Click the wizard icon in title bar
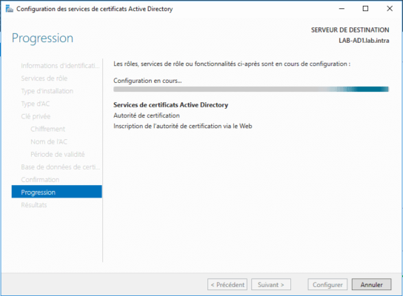 9,9
